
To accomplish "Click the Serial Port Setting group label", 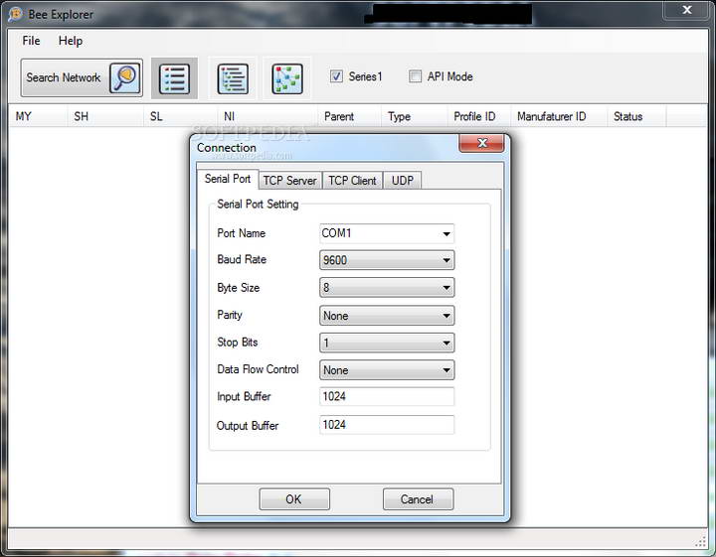I will coord(258,205).
